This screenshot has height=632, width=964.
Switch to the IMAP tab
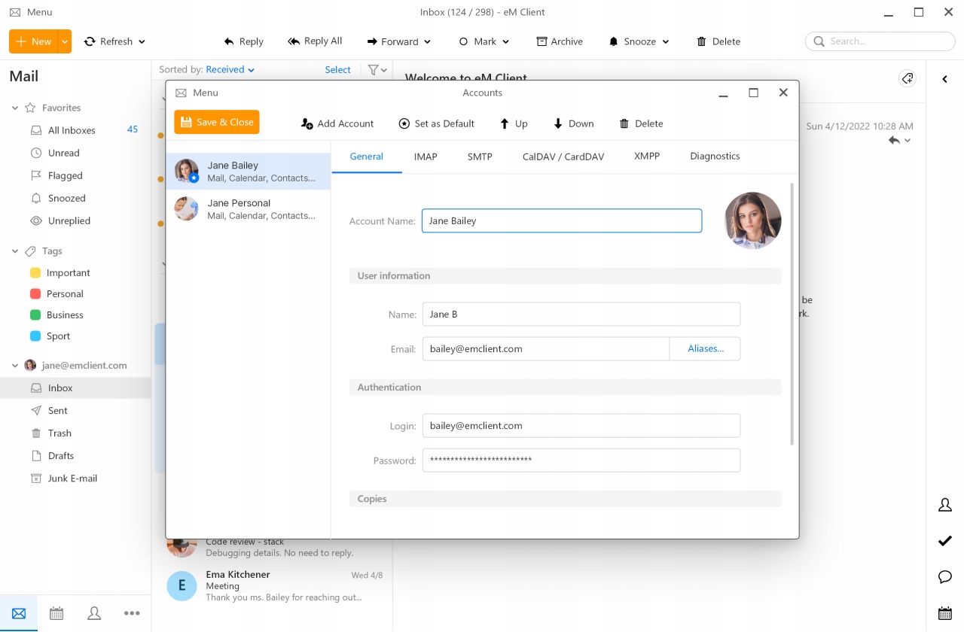pos(426,156)
